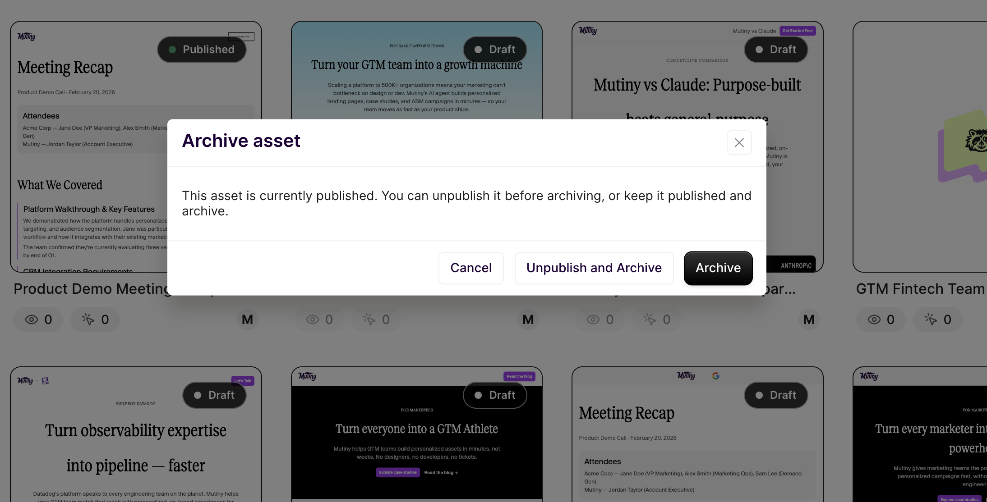Click M avatar on Product Demo Meeting card
Screen dimensions: 987x502
point(247,319)
